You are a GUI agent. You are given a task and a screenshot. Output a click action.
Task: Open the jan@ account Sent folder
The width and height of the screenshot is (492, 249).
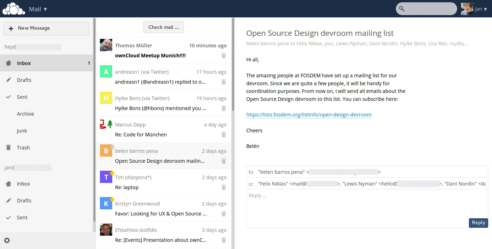tap(46, 218)
